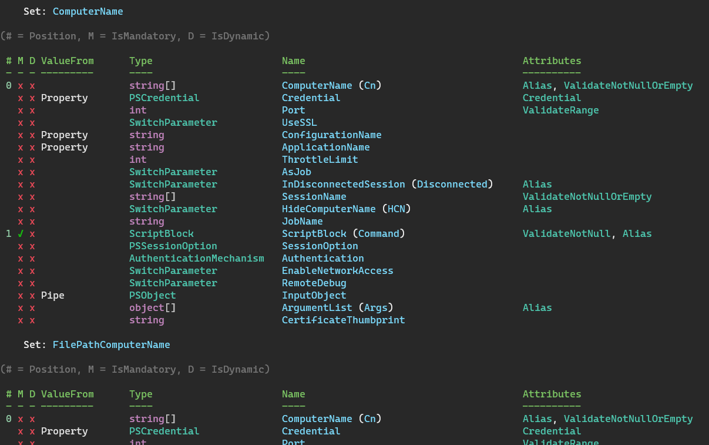The image size is (709, 445).
Task: Click the "EnableNetworkAccess" parameter name
Action: (338, 270)
